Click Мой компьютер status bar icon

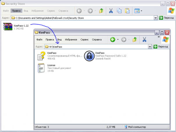point(126,127)
